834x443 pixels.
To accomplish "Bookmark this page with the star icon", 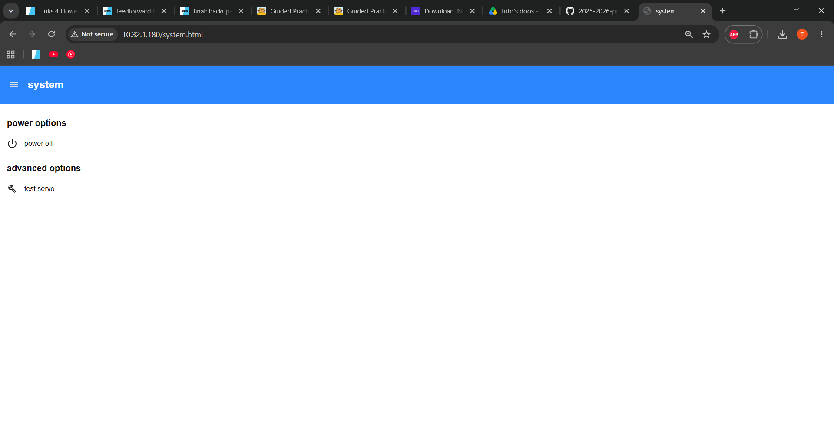I will coord(707,34).
